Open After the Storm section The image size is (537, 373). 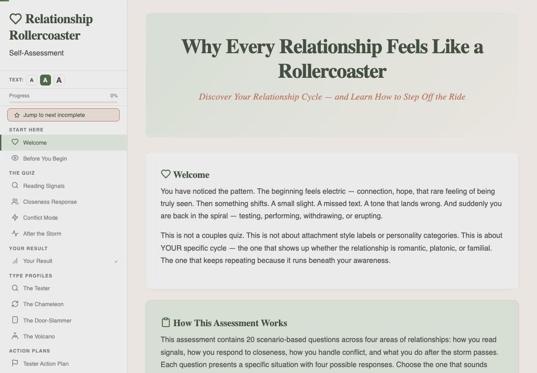coord(63,234)
